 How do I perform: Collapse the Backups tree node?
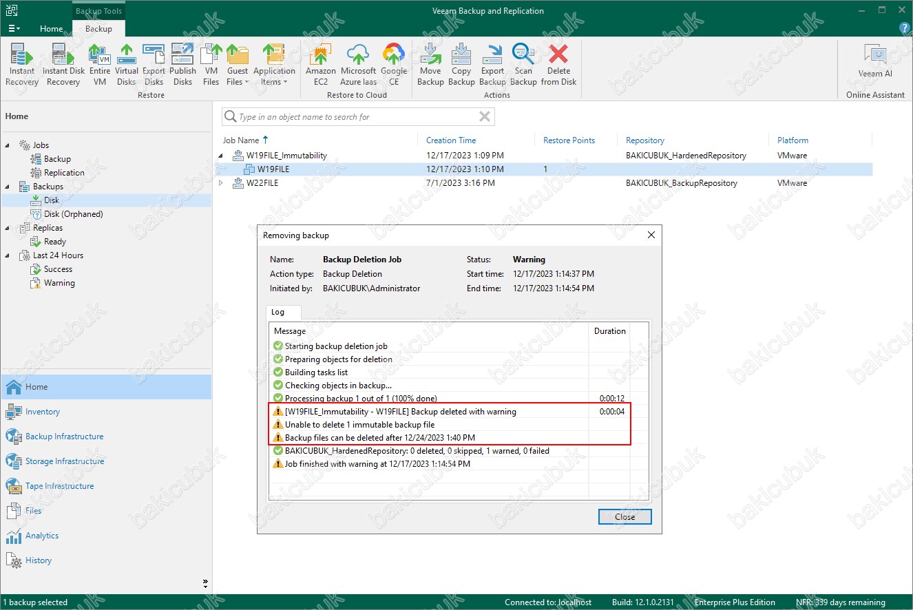8,187
